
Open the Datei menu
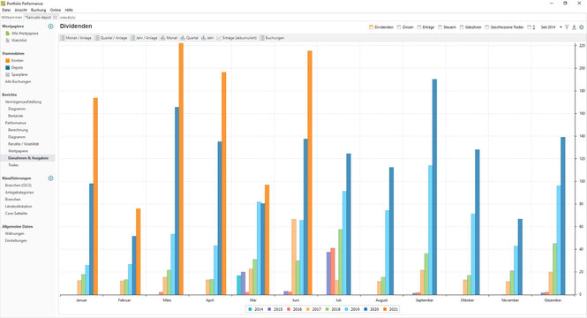click(x=6, y=10)
